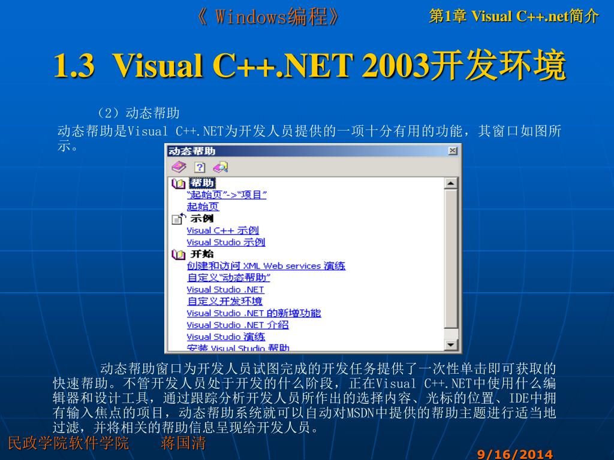
Task: Open Visual Studio .NET 的新增功能 link
Action: point(254,313)
